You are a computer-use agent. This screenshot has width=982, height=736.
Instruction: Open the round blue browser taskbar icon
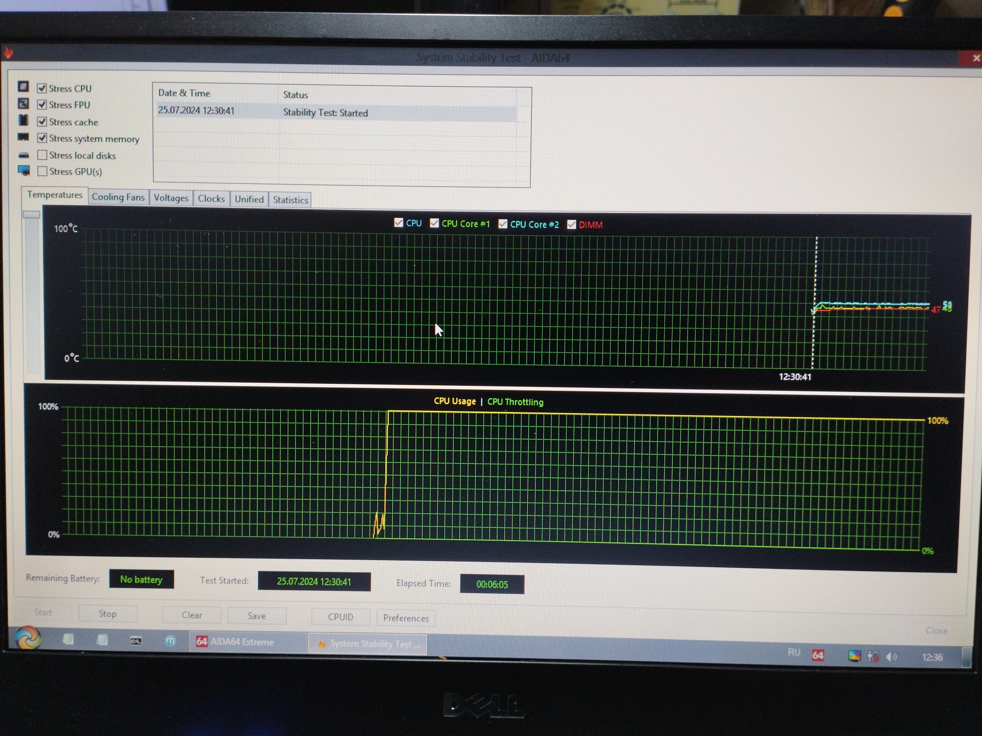170,641
